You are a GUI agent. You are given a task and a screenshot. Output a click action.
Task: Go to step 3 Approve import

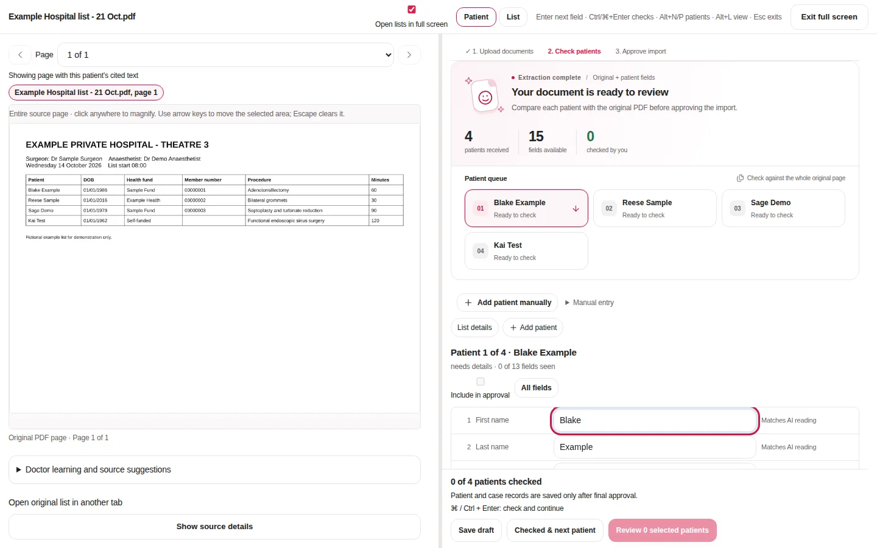click(x=641, y=51)
